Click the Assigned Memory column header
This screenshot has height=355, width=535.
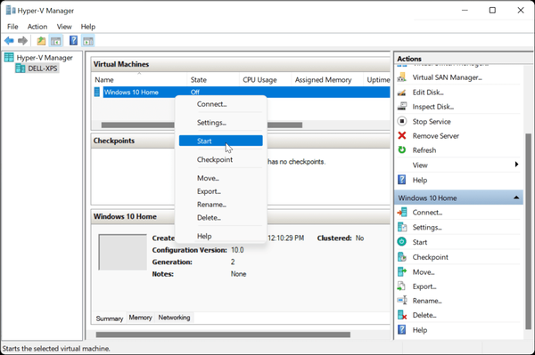coord(327,80)
